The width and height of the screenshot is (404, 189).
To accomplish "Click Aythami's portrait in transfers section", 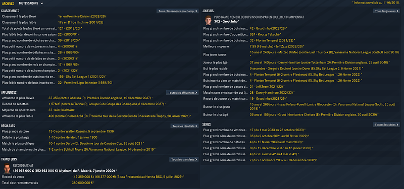I will click(x=7, y=168).
